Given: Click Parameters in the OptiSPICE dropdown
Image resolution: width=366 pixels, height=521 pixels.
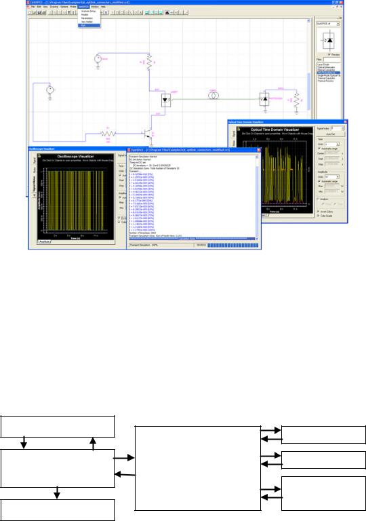Looking at the screenshot, I should tap(87, 18).
